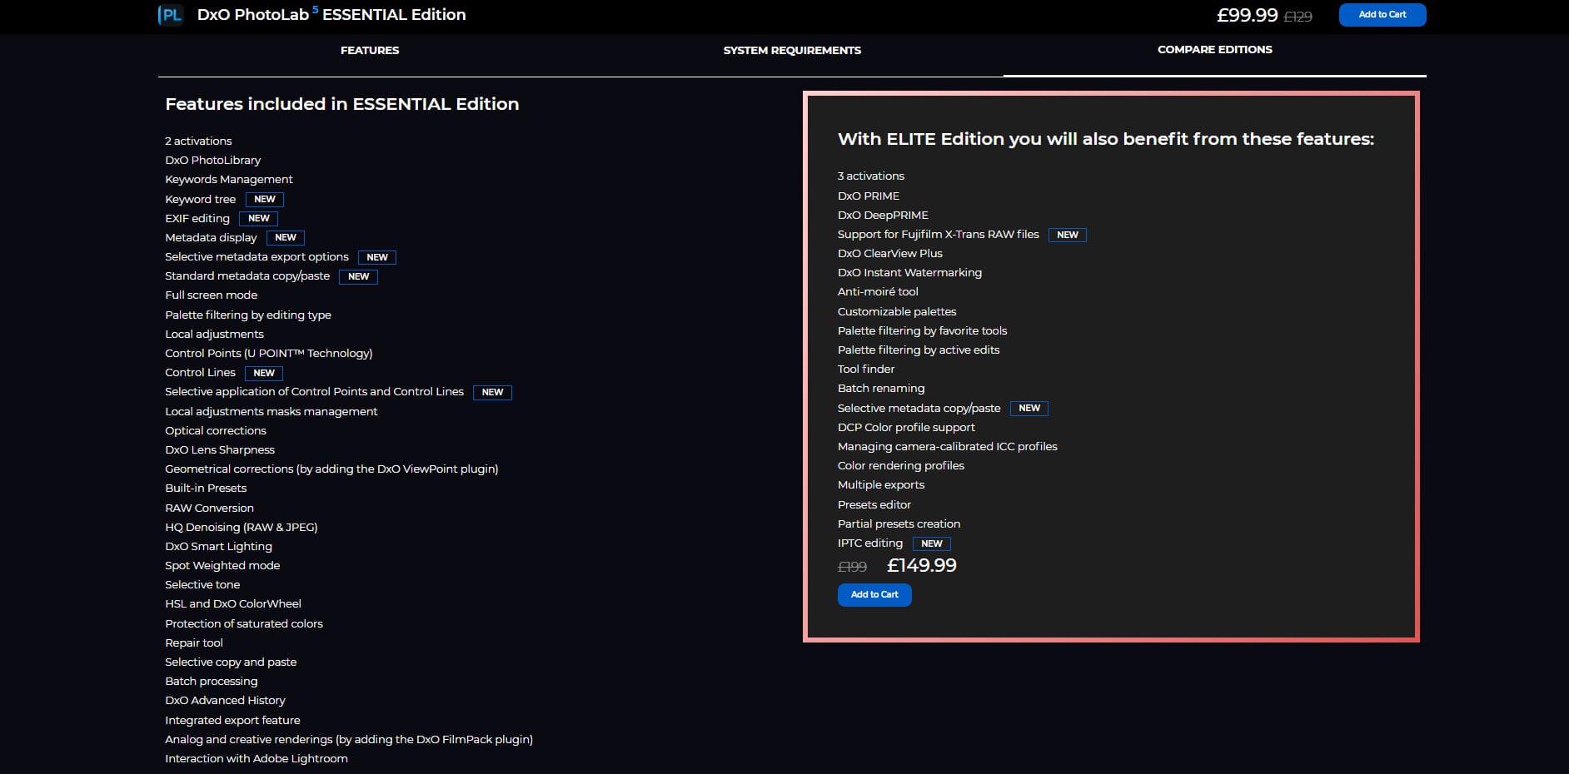The image size is (1569, 774).
Task: Click 'Local adjustments masks management' text
Action: (271, 412)
